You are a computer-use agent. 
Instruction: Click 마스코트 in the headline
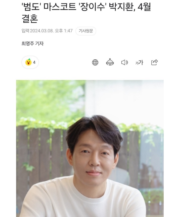[x=60, y=7]
